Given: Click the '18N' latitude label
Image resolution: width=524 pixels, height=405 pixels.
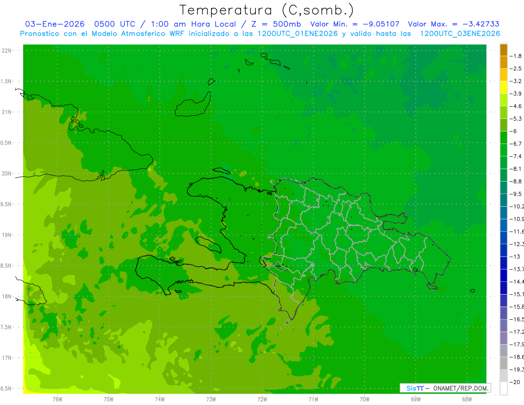Looking at the screenshot, I should (7, 296).
